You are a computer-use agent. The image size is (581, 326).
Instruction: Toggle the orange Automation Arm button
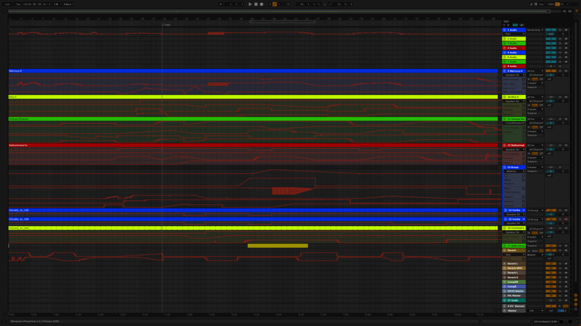(275, 4)
